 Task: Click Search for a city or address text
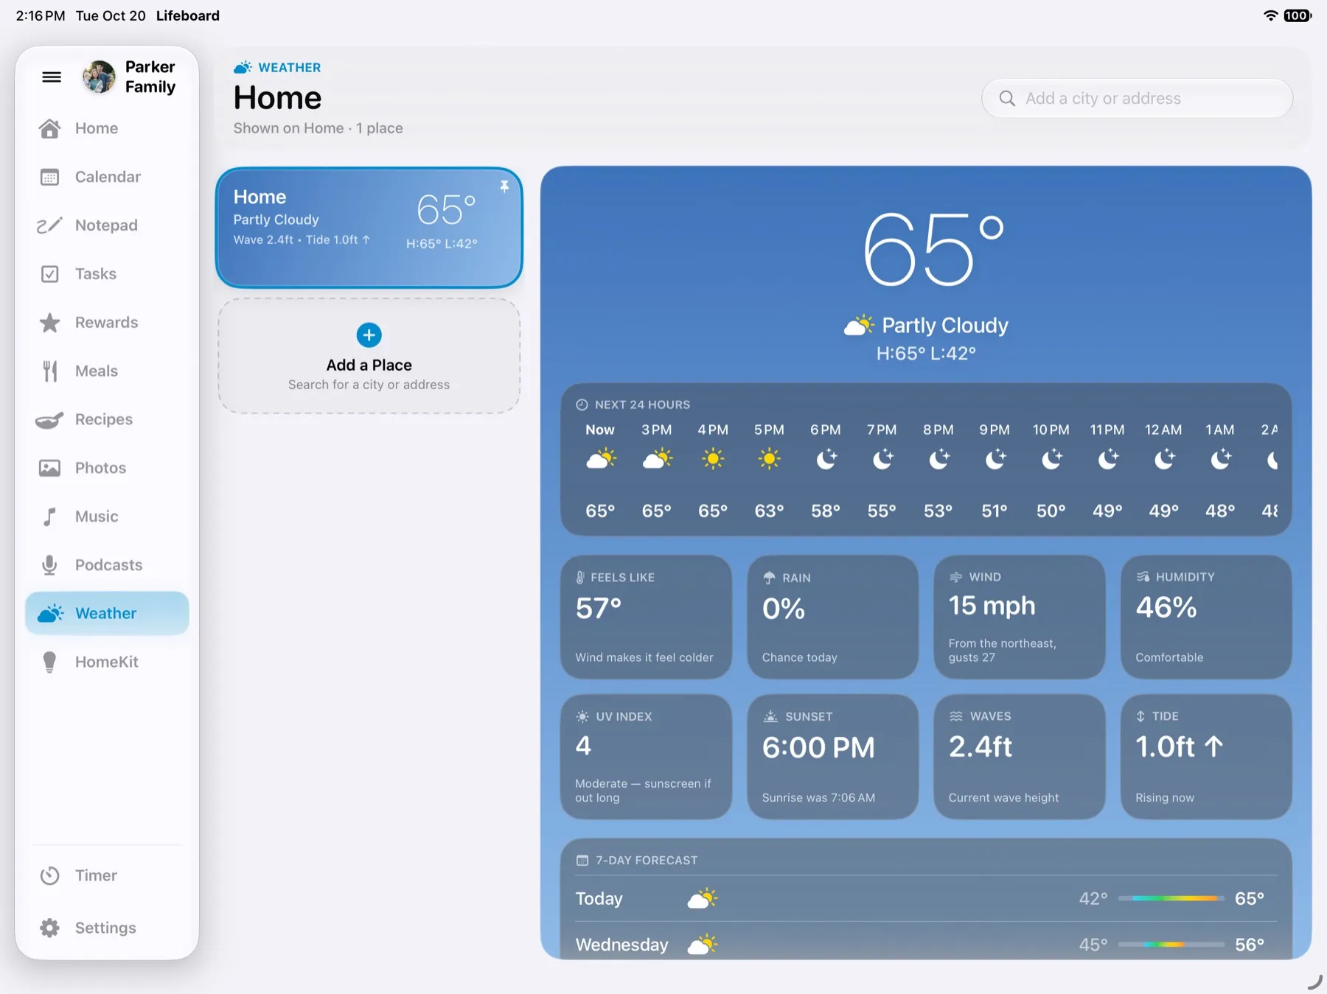coord(369,385)
